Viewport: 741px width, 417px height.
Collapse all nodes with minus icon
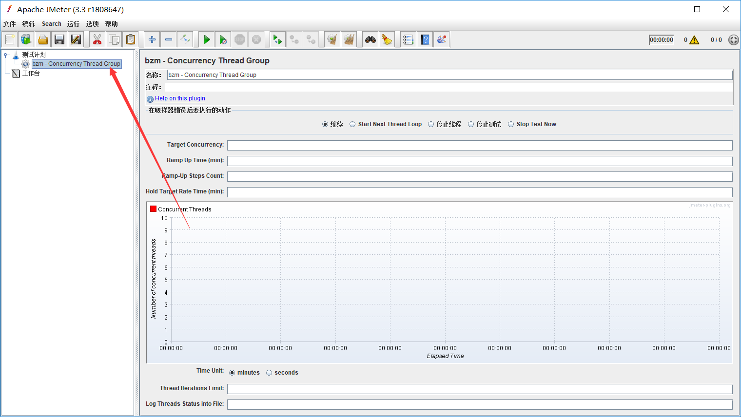coord(169,39)
